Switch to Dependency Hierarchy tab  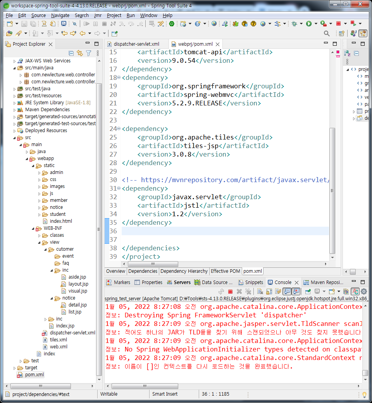pyautogui.click(x=184, y=271)
